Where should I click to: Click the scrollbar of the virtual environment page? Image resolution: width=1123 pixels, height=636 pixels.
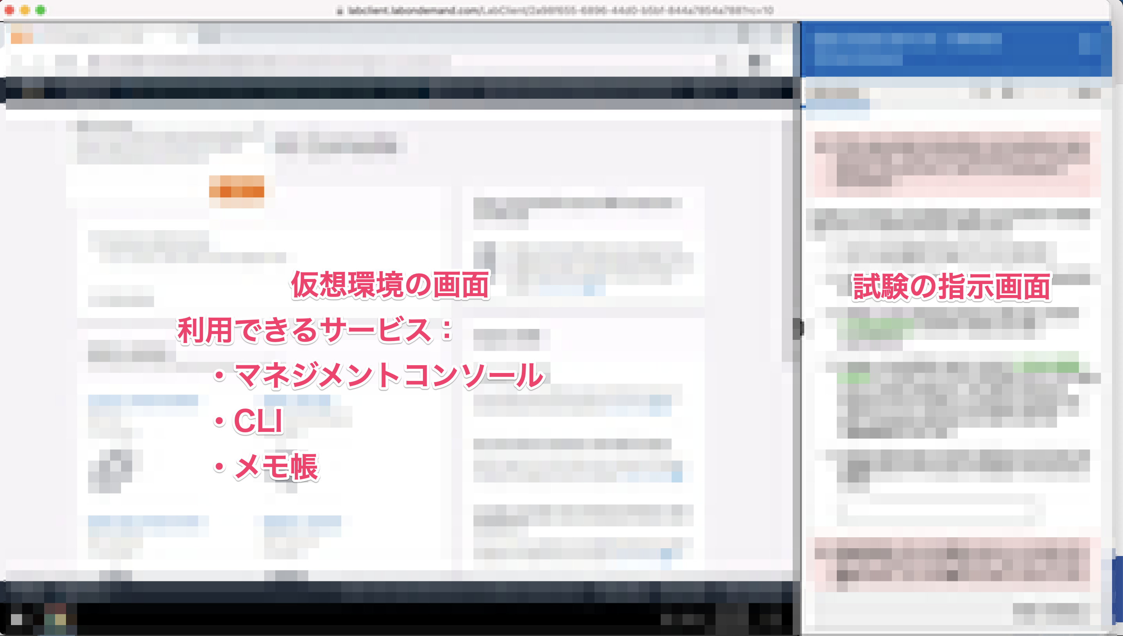tap(787, 240)
